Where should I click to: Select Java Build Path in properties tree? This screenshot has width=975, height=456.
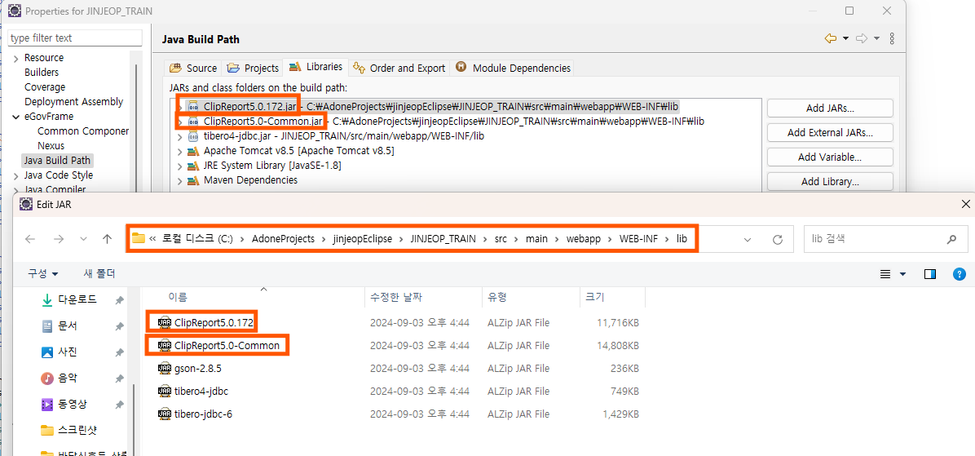(x=57, y=161)
